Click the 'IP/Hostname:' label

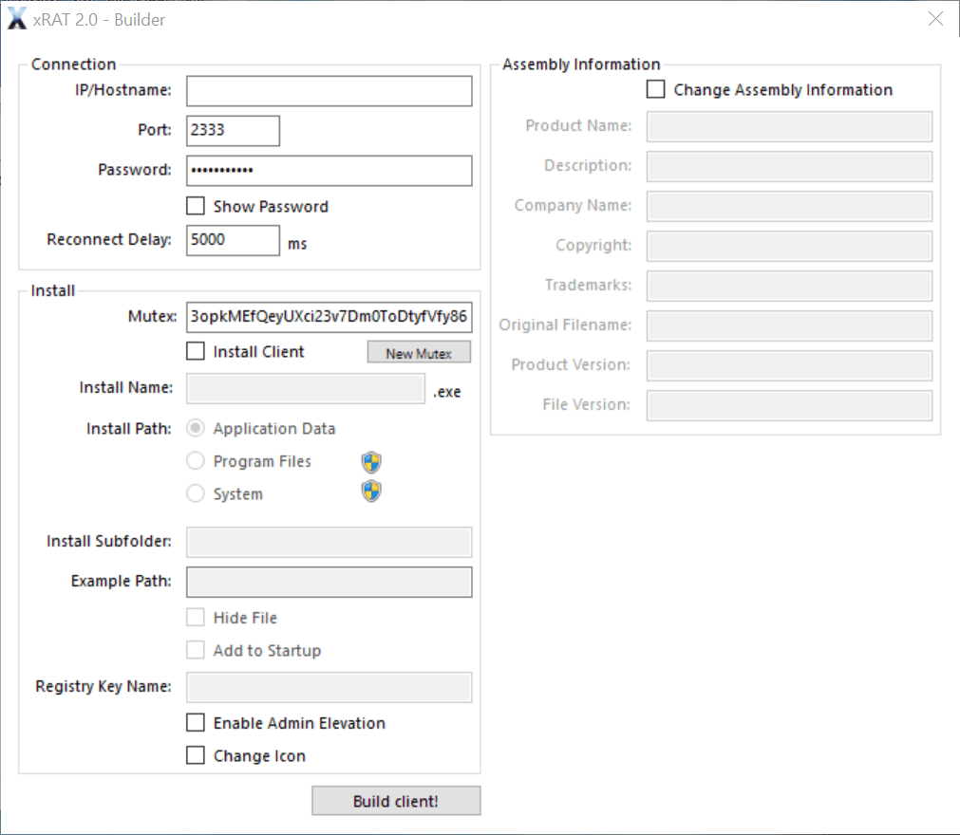123,90
